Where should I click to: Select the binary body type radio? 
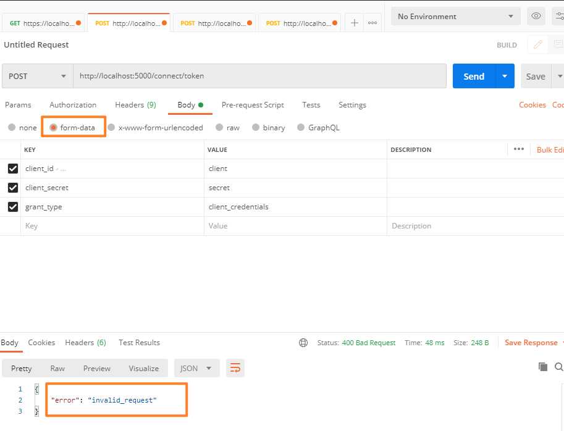coord(256,127)
